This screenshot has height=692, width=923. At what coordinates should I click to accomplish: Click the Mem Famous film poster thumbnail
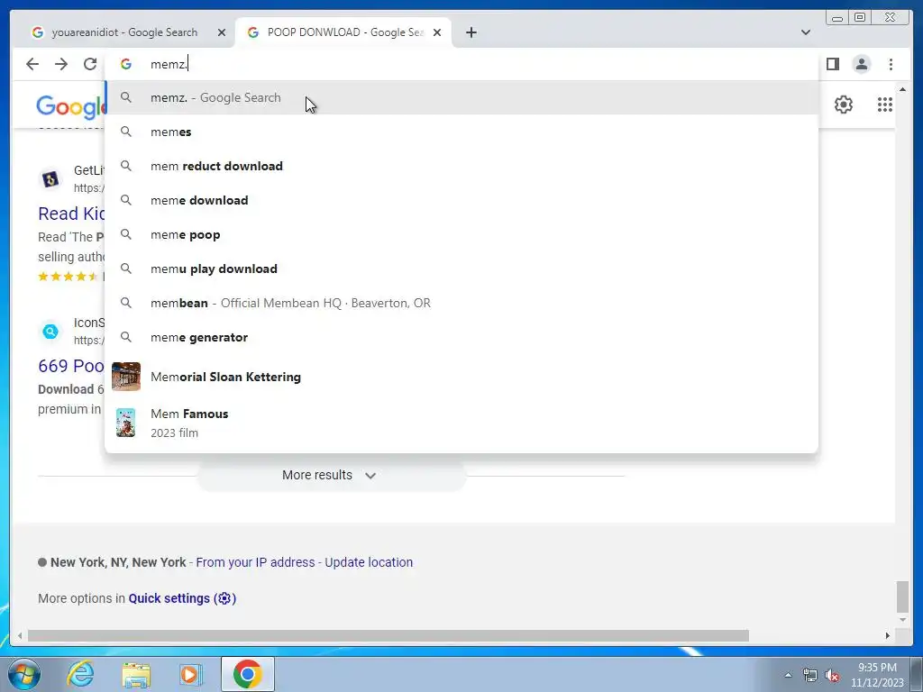click(125, 423)
